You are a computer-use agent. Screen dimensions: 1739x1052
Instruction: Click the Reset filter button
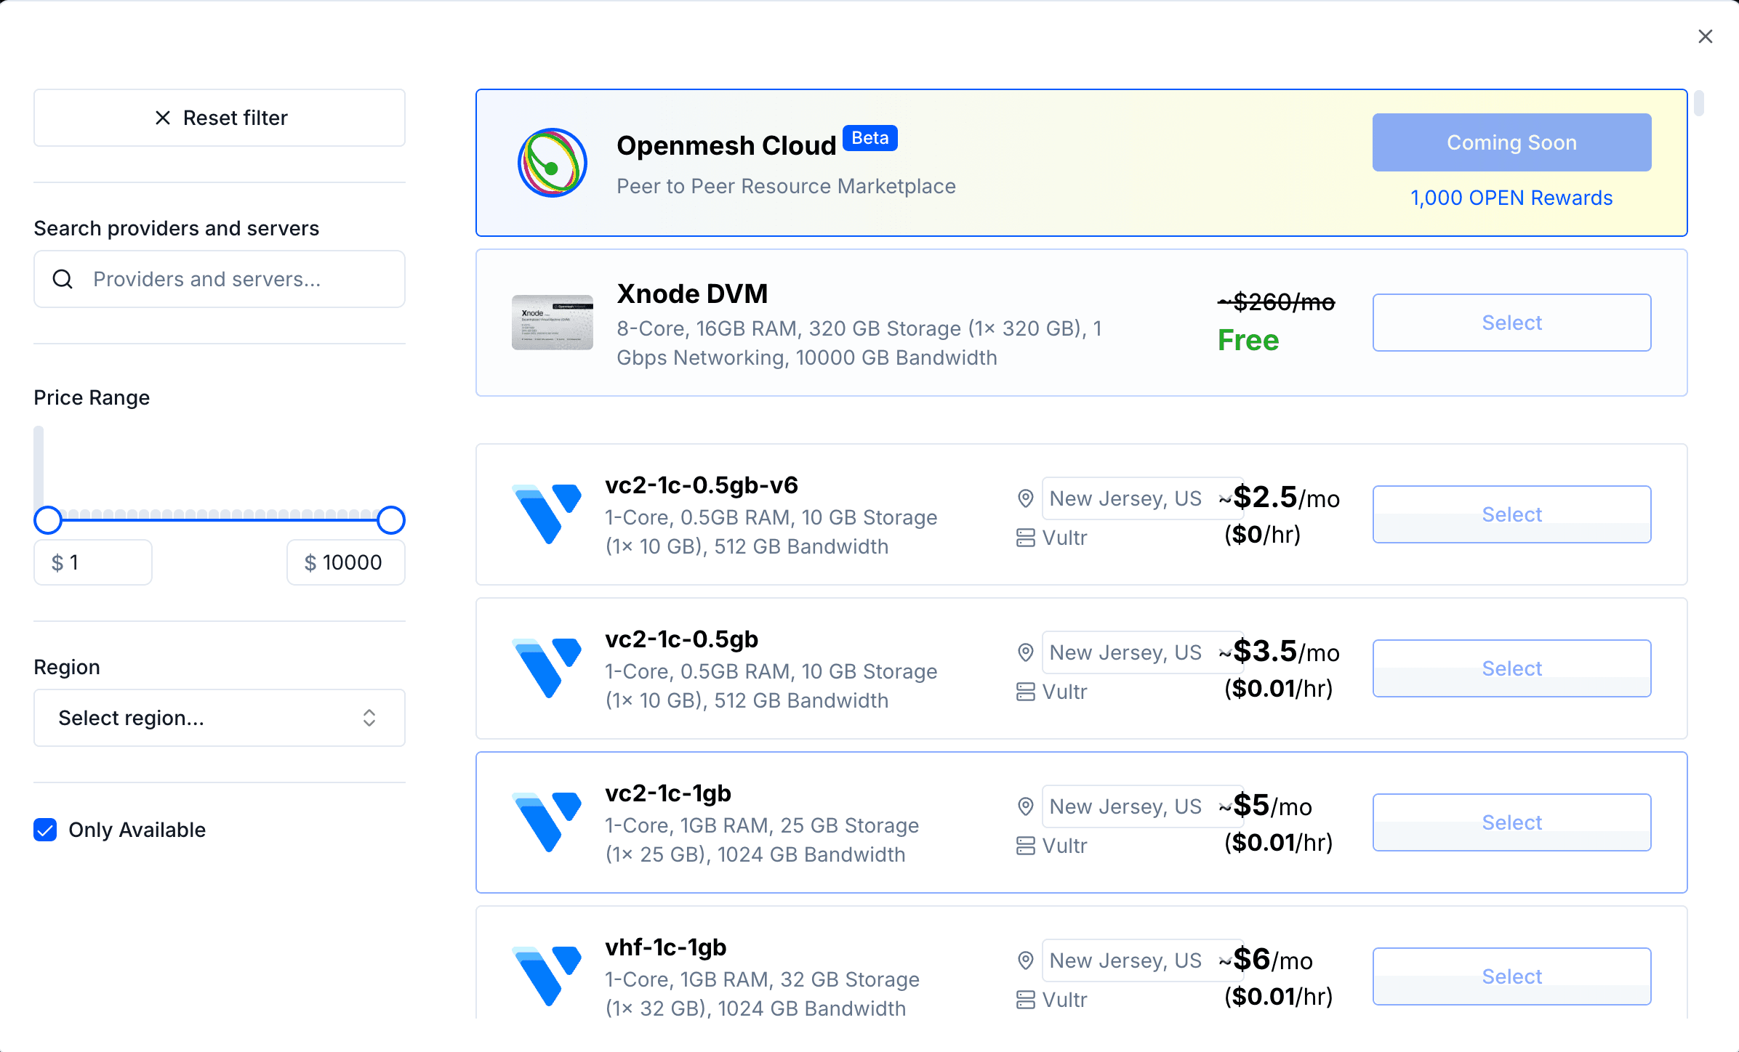tap(220, 118)
